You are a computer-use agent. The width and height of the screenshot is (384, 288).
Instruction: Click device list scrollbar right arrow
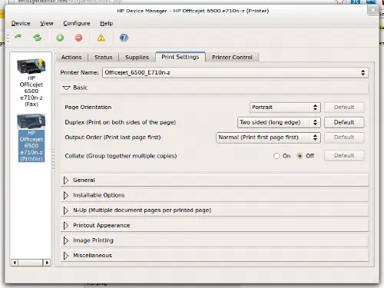tap(47, 263)
